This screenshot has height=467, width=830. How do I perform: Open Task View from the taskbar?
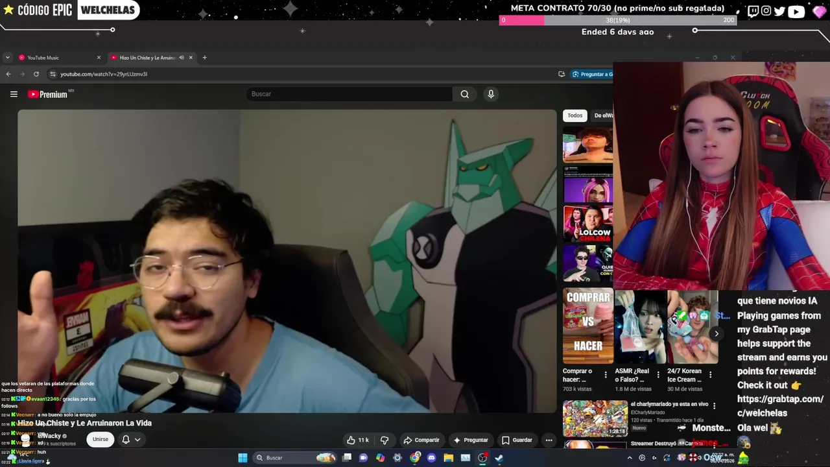coord(347,458)
